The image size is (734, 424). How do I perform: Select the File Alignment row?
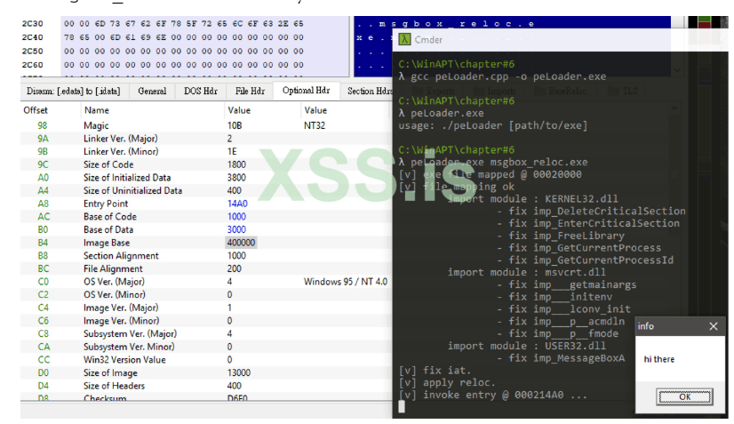[x=204, y=268]
